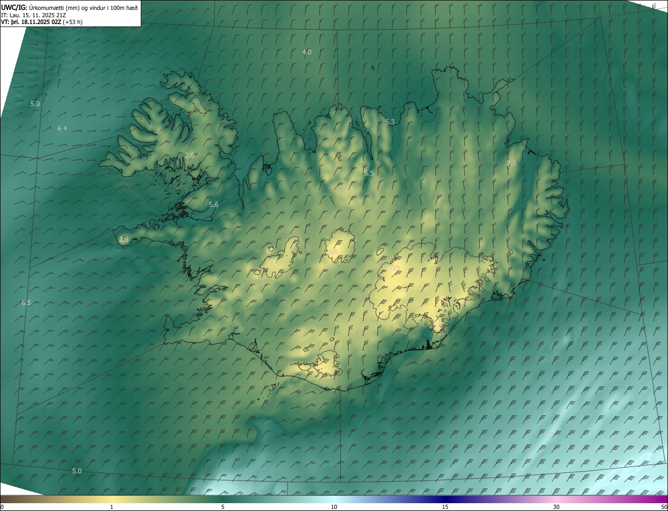Image resolution: width=668 pixels, height=511 pixels.
Task: Pick the light pink band of the color bar
Action: tap(556, 499)
